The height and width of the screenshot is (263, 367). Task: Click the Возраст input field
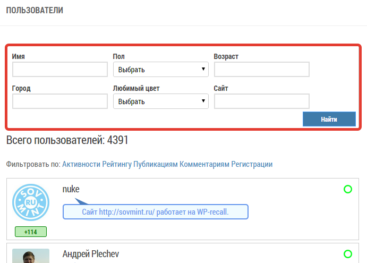pos(261,70)
